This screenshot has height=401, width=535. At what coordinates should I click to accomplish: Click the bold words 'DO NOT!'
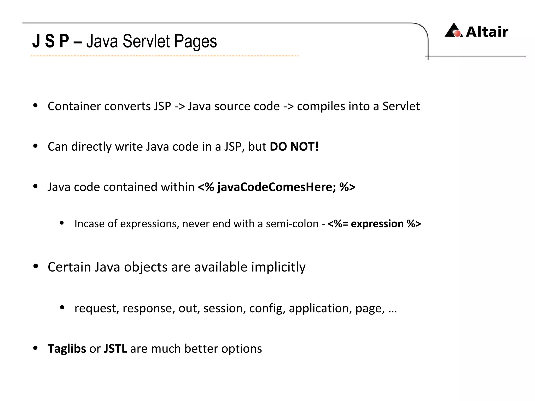[294, 146]
